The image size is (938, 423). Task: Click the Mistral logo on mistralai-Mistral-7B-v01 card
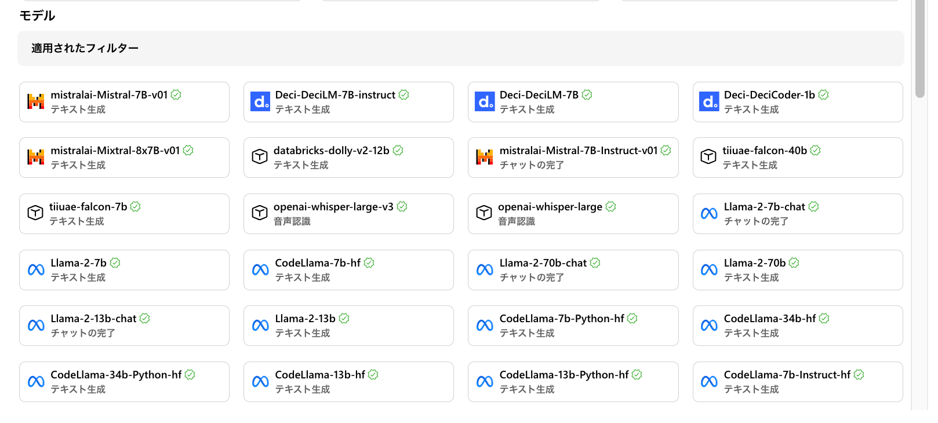tap(36, 102)
